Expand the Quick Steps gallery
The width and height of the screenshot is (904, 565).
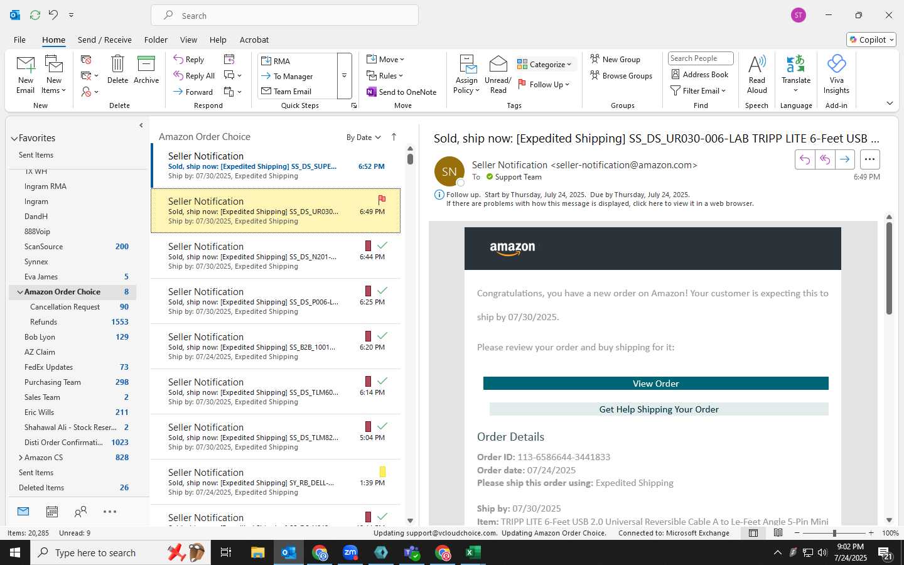[344, 76]
